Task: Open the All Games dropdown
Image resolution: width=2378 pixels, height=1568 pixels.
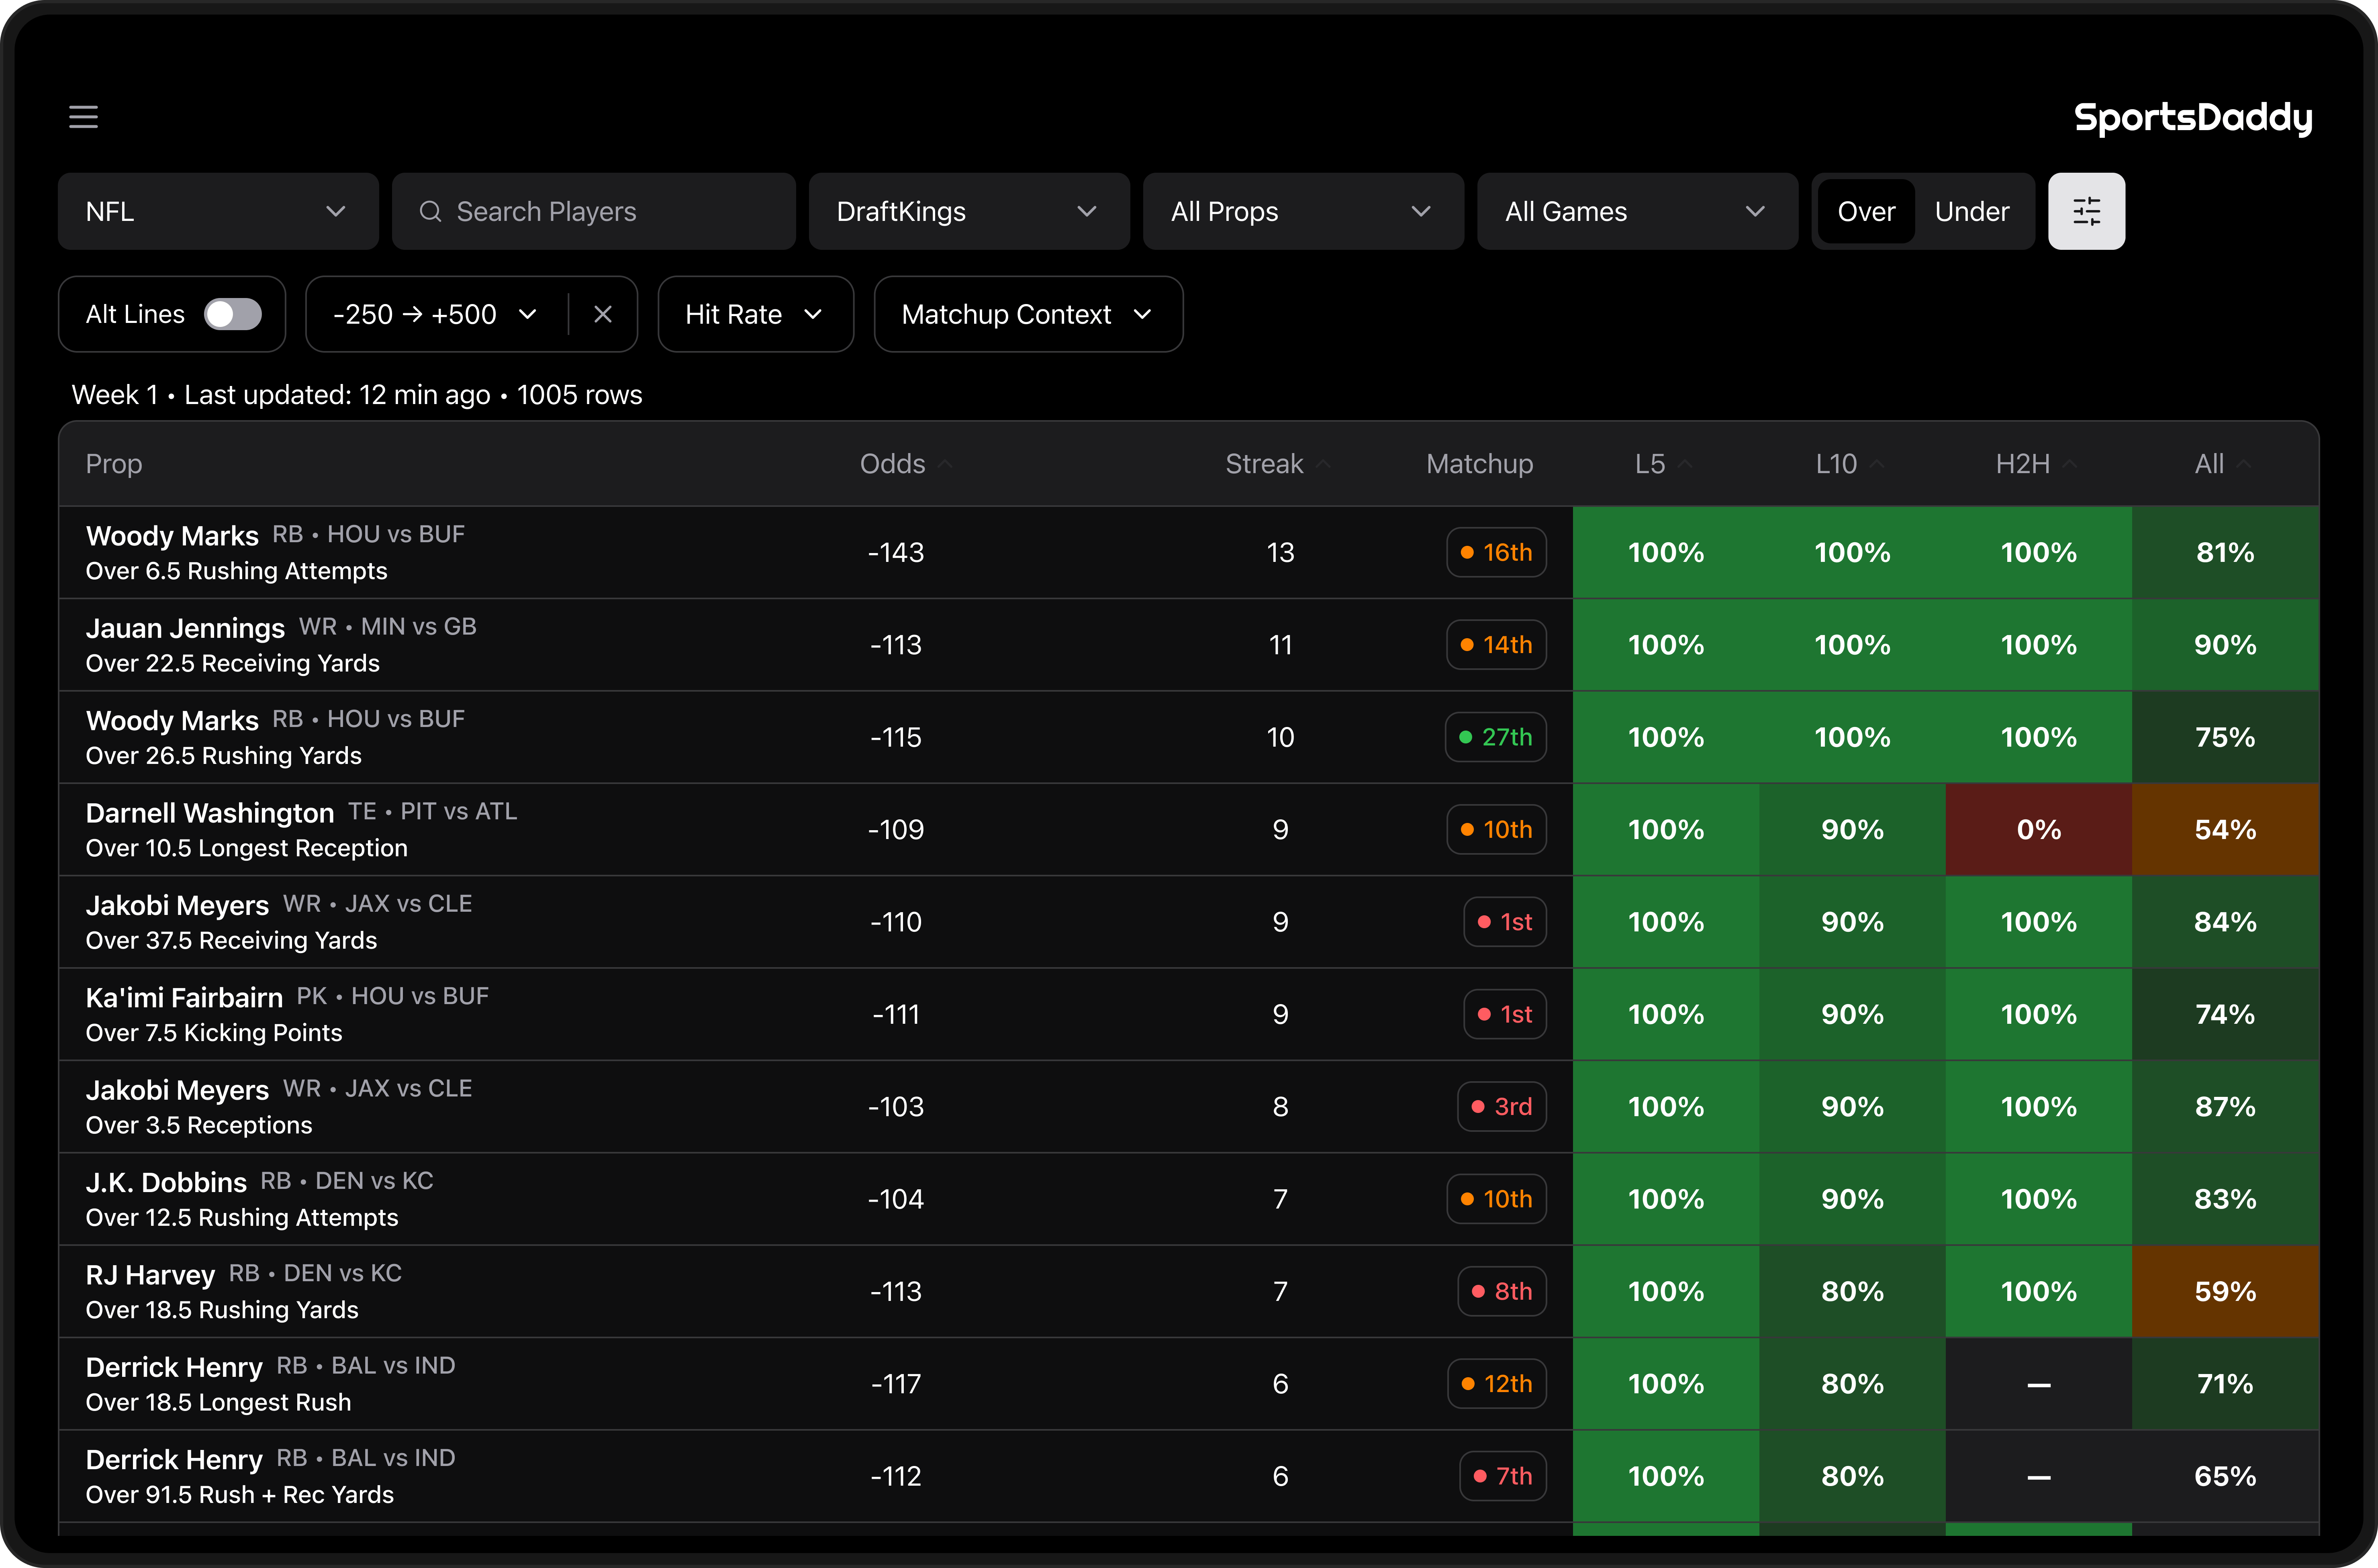Action: [1637, 211]
